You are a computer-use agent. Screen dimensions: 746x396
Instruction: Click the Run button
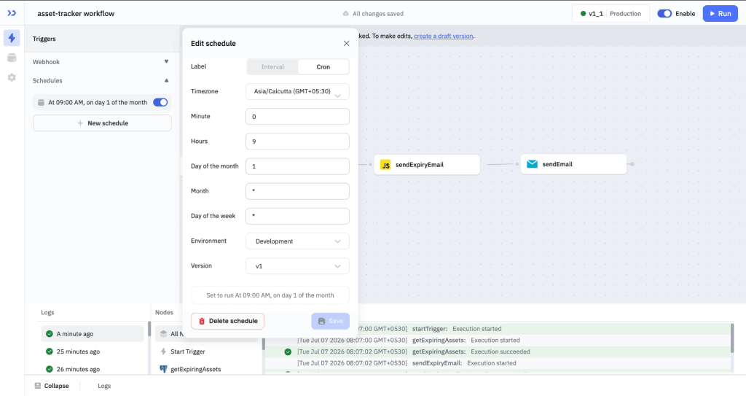click(x=720, y=13)
